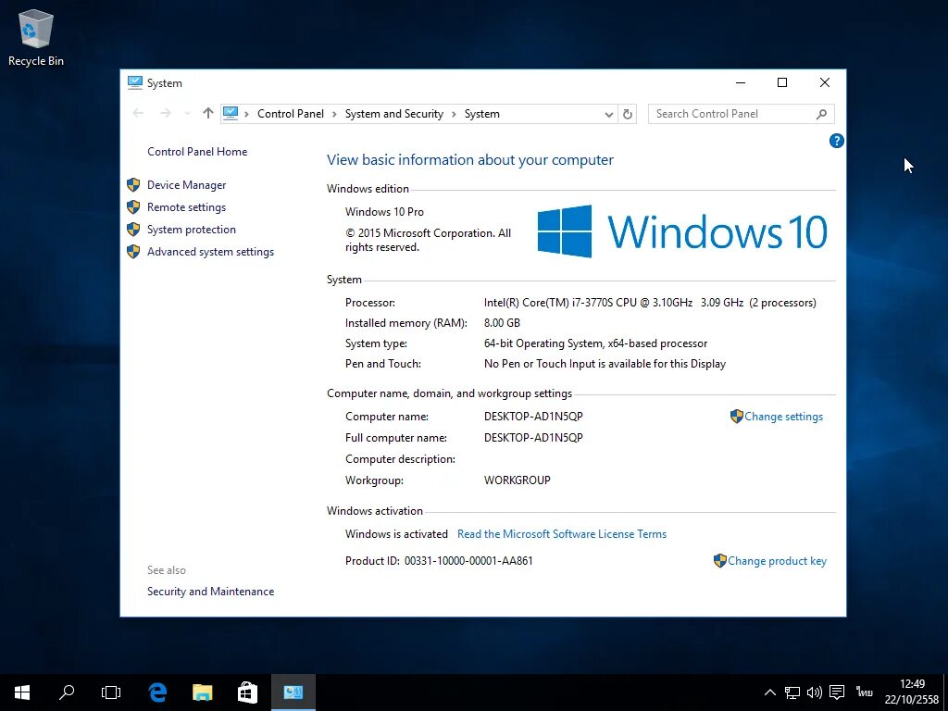Switch input language via the Thai indicator
This screenshot has width=948, height=711.
click(x=864, y=692)
